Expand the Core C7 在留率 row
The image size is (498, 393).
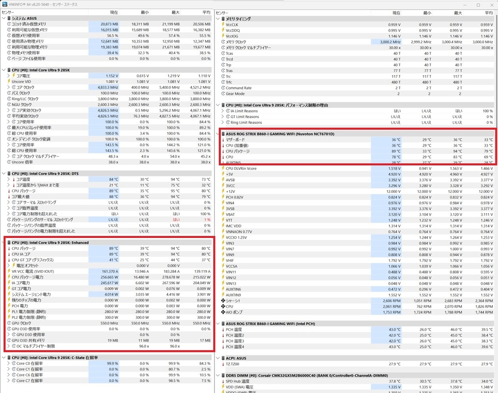pos(8,381)
